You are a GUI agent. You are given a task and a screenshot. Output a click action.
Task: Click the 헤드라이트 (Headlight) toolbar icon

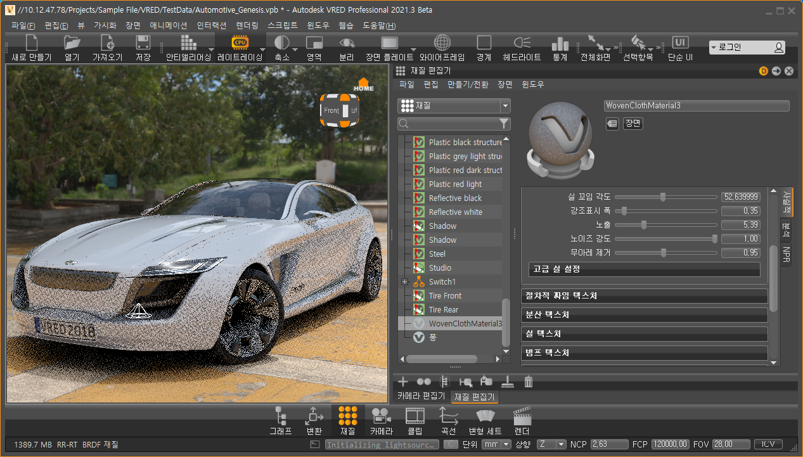tap(522, 48)
